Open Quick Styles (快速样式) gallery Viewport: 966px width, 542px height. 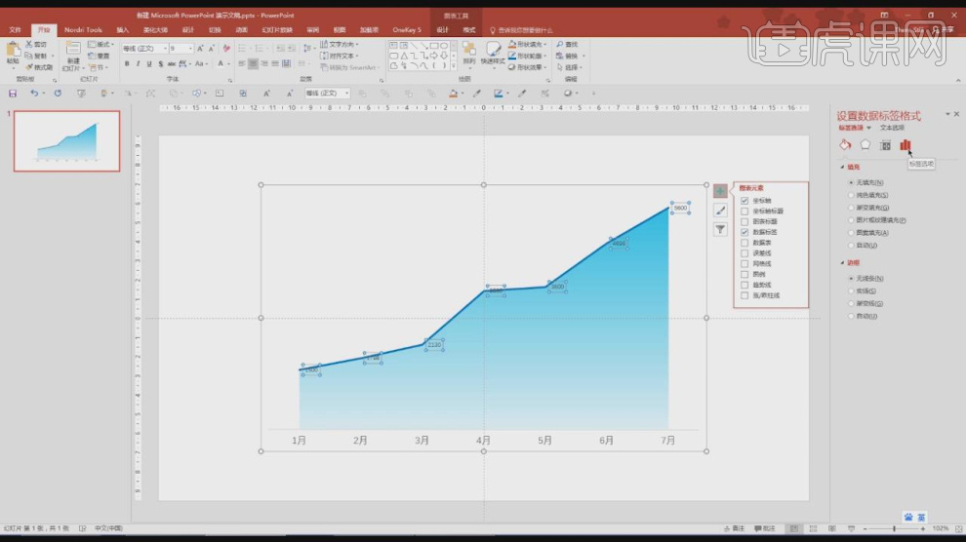point(492,53)
